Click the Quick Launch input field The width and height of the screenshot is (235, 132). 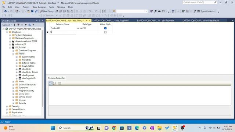[198, 2]
